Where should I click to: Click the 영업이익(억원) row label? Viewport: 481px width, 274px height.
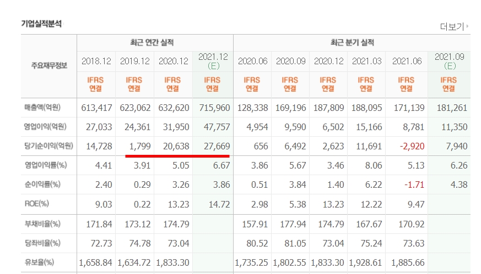45,127
